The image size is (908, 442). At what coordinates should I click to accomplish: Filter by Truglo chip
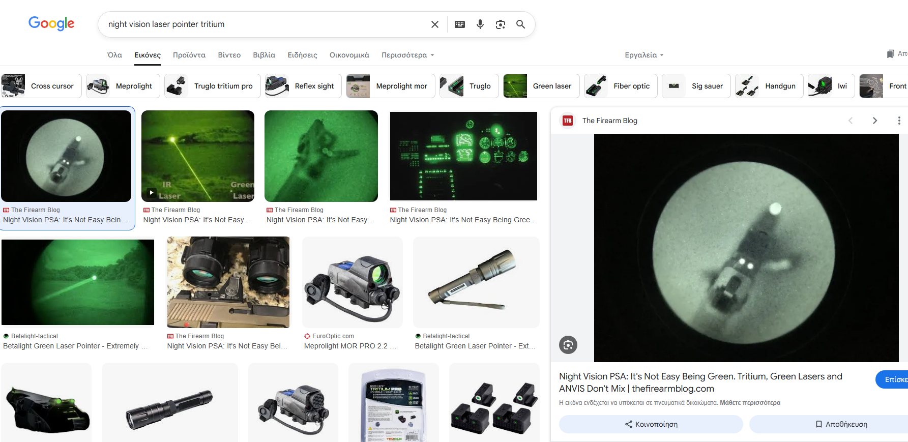pos(469,86)
